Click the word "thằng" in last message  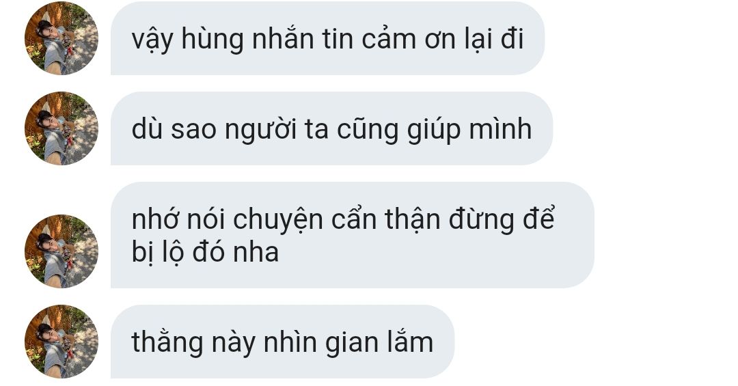tap(167, 342)
